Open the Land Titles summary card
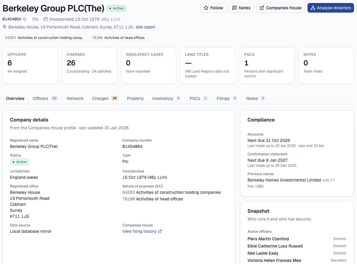The height and width of the screenshot is (264, 357). coord(208,65)
